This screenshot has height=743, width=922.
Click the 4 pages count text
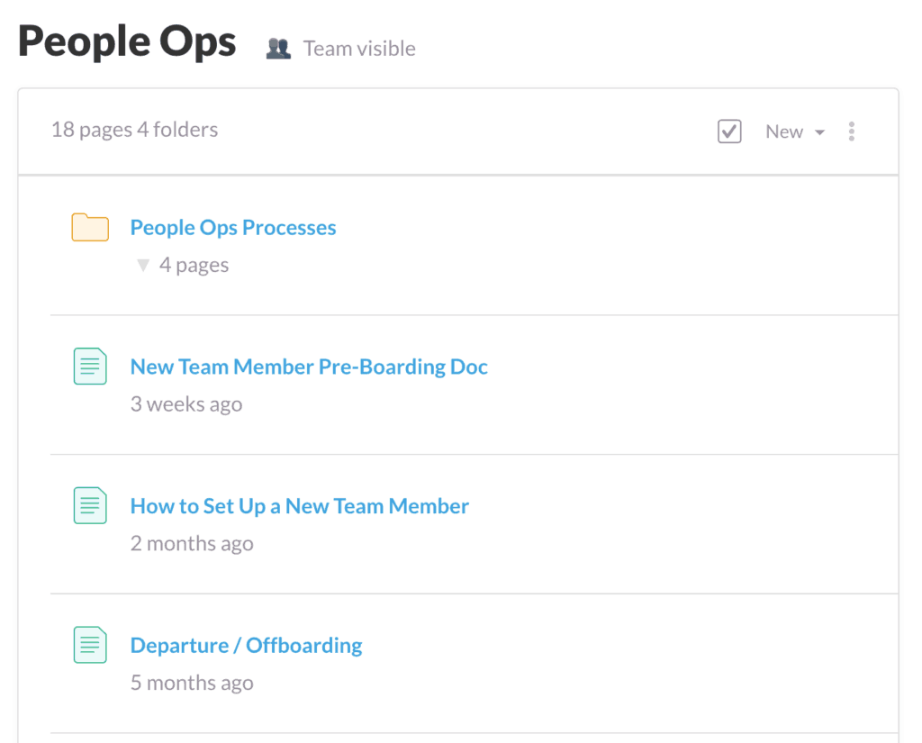[x=194, y=266]
